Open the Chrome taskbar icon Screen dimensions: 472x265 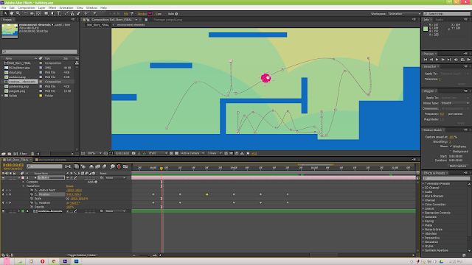(x=54, y=261)
